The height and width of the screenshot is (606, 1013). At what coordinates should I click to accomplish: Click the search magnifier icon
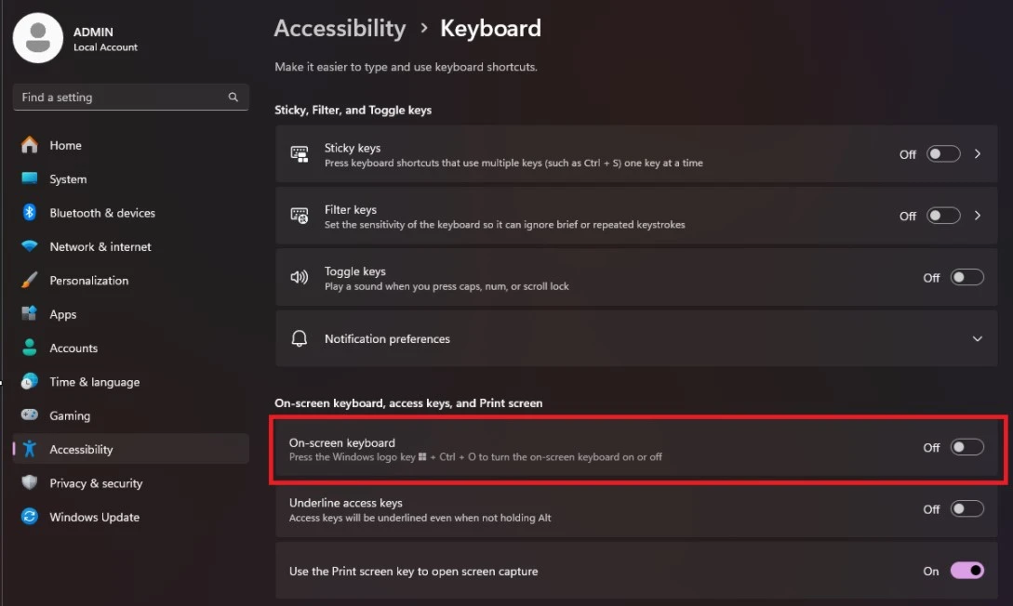(233, 97)
